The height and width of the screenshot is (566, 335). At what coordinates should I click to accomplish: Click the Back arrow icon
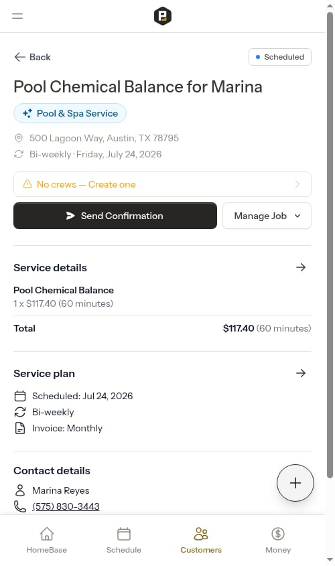[x=19, y=57]
